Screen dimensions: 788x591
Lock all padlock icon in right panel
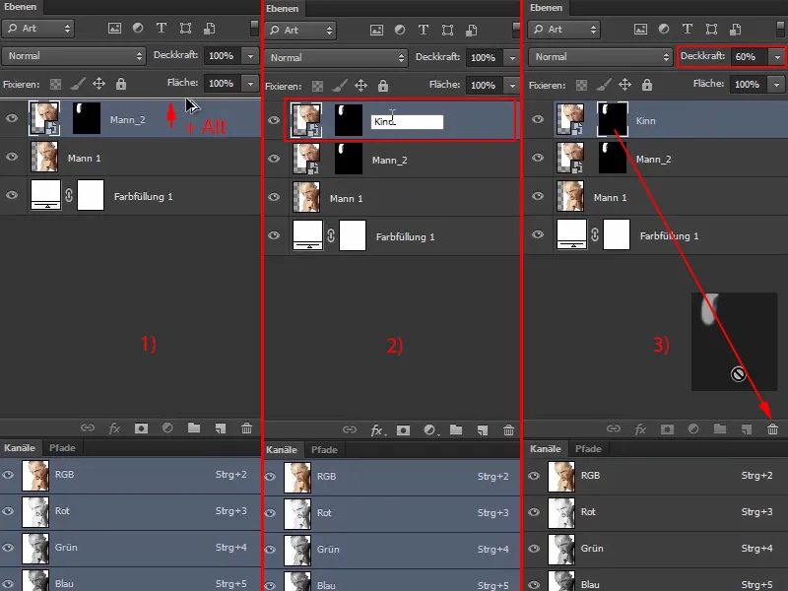(x=647, y=85)
